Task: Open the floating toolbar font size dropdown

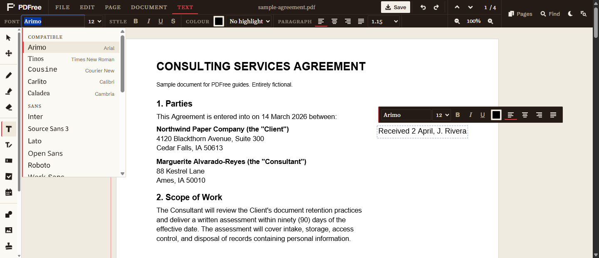Action: coord(442,115)
